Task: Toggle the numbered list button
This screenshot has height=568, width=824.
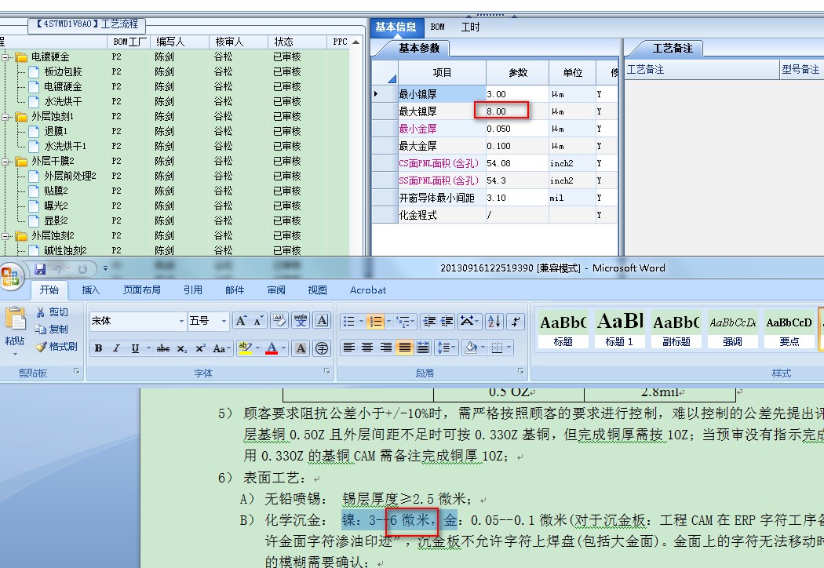Action: (375, 321)
